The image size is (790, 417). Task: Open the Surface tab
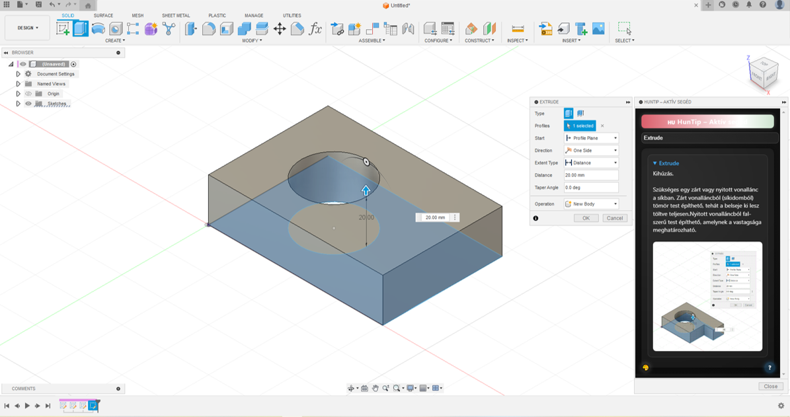click(103, 15)
